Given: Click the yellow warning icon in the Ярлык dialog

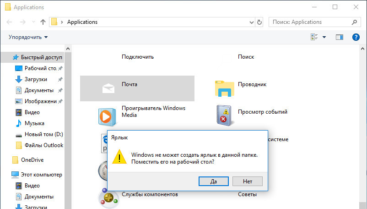Looking at the screenshot, I should coord(119,156).
